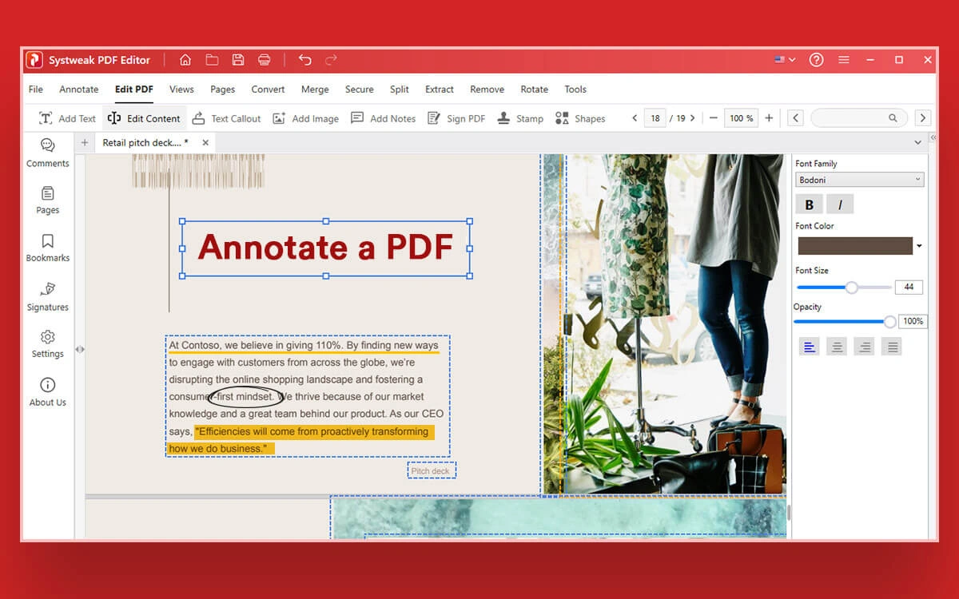Select the Add Notes tool
The height and width of the screenshot is (599, 959).
pos(383,118)
